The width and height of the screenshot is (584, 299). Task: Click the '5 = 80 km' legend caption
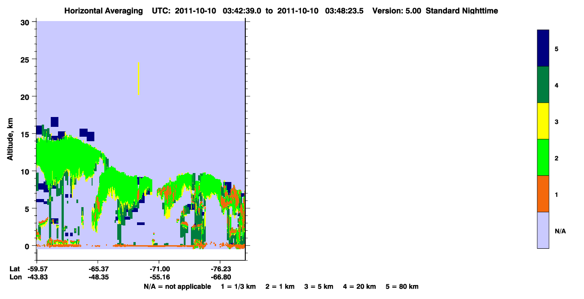tap(402, 286)
